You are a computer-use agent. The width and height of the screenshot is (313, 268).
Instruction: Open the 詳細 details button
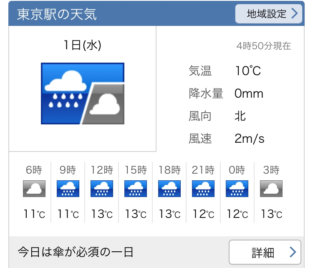[x=265, y=253]
